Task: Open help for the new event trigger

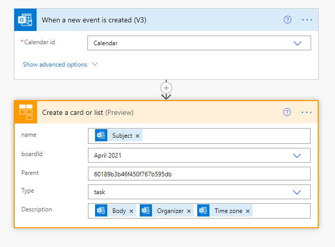Action: pyautogui.click(x=287, y=20)
